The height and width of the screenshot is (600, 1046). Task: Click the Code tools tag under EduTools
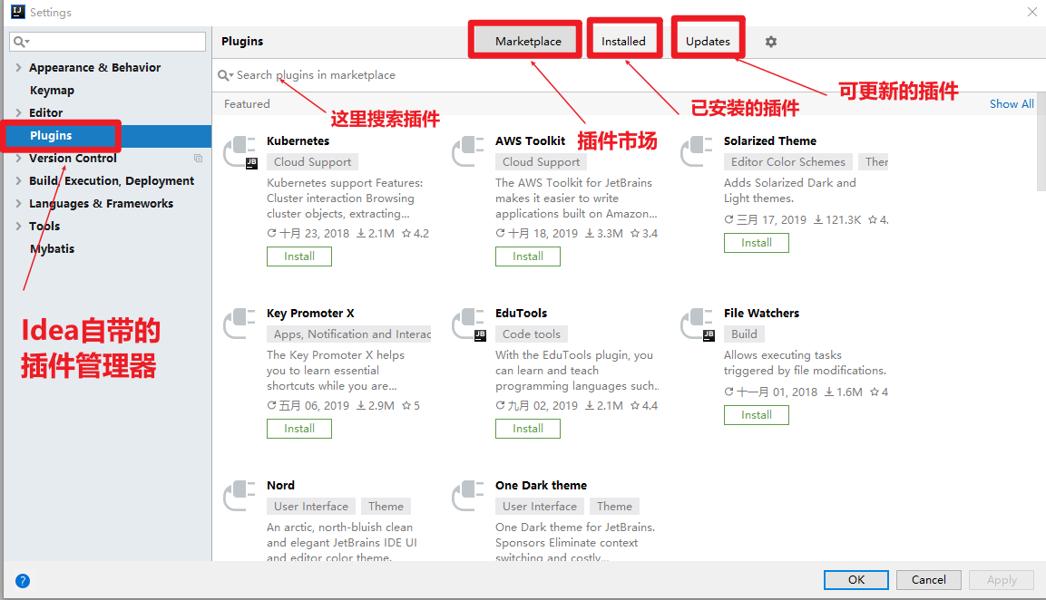pos(531,334)
